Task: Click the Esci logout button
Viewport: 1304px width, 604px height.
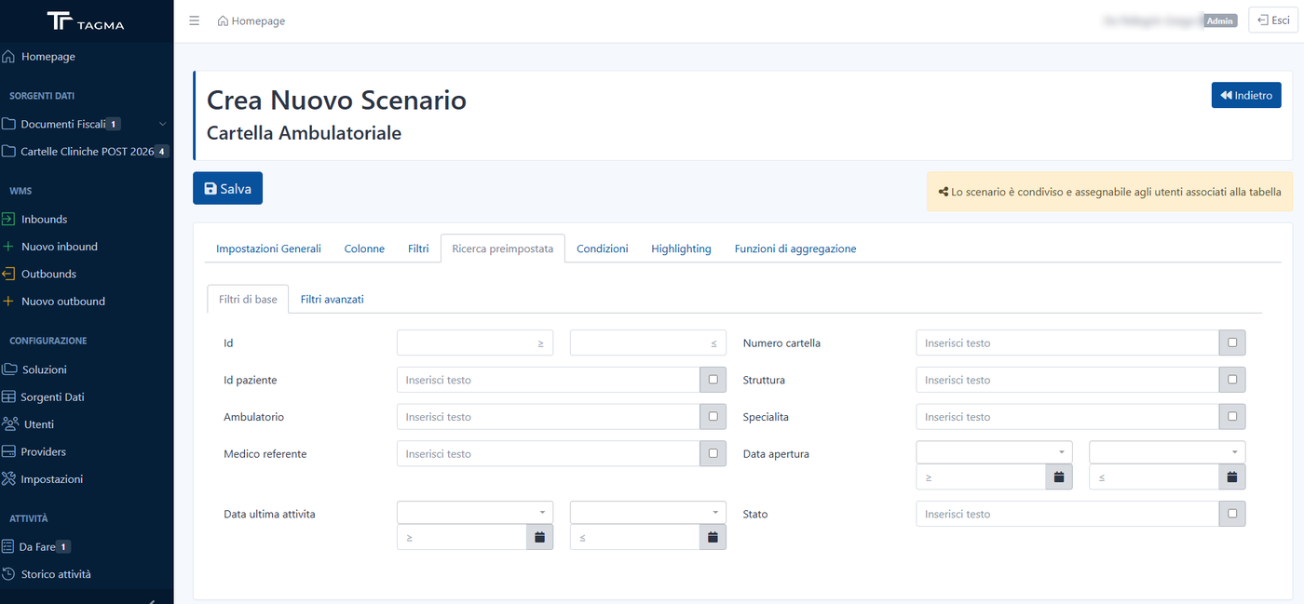Action: click(1272, 20)
